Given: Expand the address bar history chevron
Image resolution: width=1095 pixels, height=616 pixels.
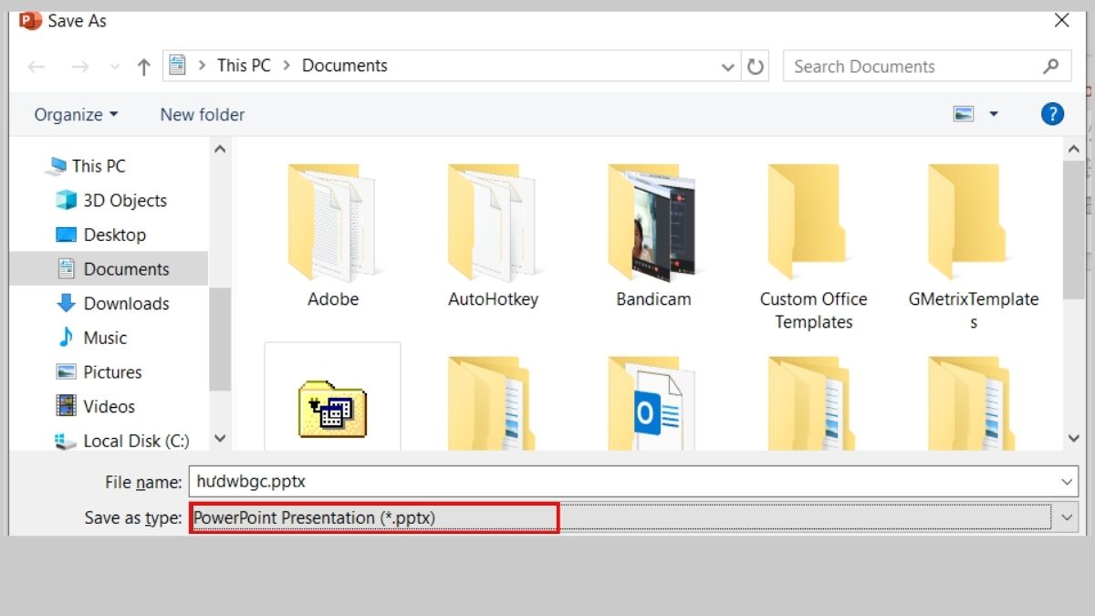Looking at the screenshot, I should point(727,66).
